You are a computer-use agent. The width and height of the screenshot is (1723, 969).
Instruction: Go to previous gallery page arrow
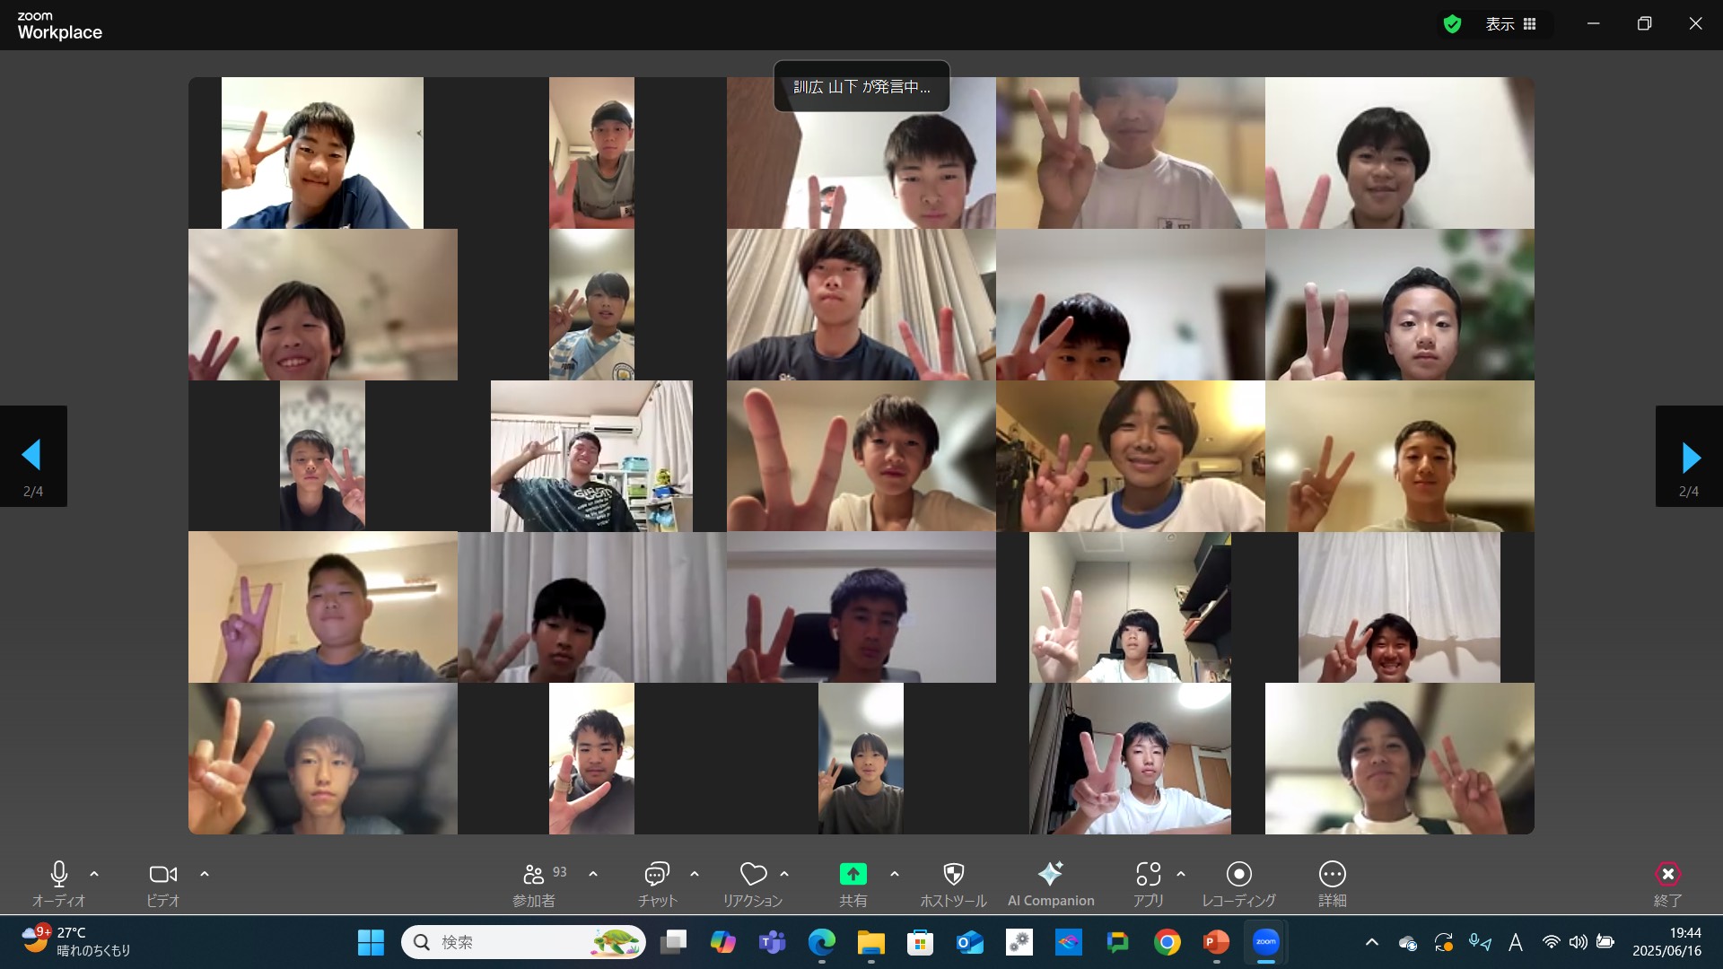click(33, 457)
